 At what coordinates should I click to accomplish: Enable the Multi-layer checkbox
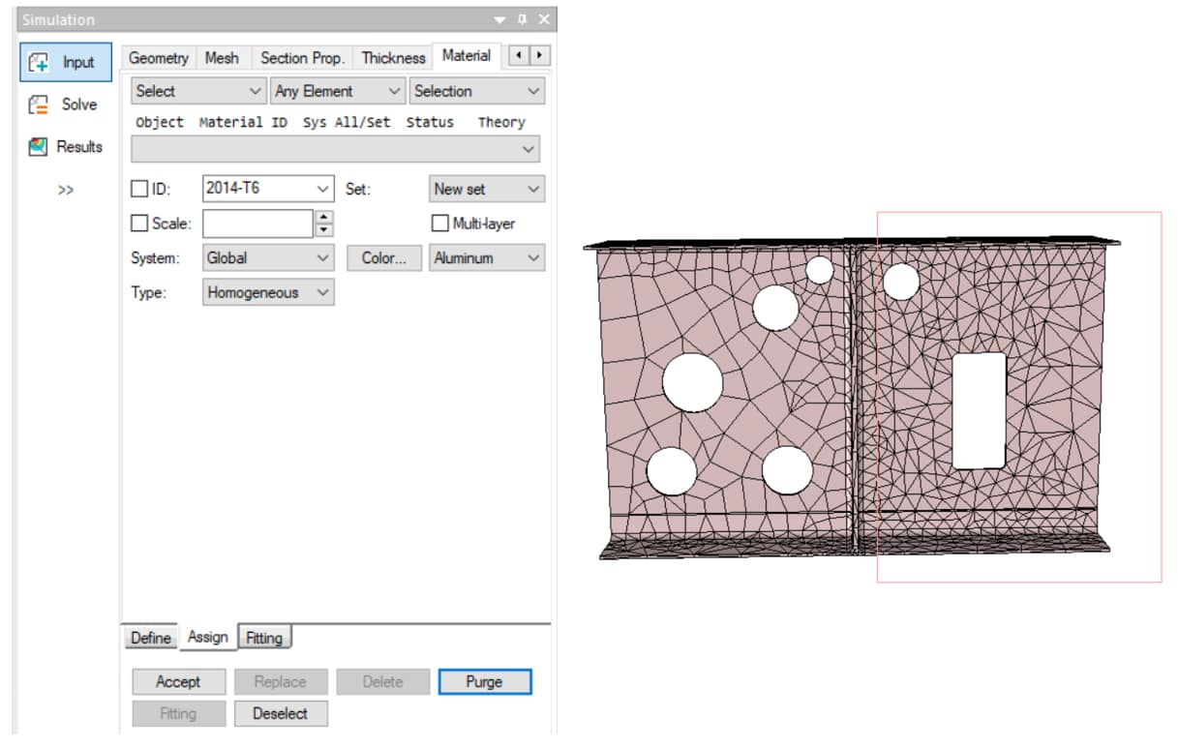tap(440, 224)
